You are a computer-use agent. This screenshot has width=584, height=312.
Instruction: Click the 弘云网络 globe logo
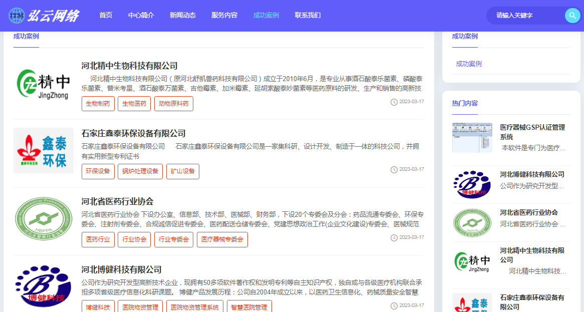[x=44, y=16]
